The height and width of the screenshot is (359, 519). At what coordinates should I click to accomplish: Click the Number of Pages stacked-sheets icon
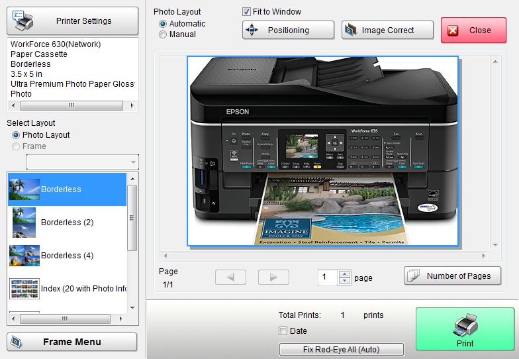[x=413, y=276]
